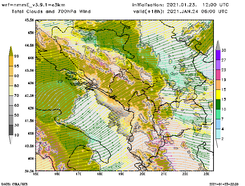Pick the light gray swatch between 60 and 70
The height and width of the screenshot is (186, 245).
click(11, 101)
